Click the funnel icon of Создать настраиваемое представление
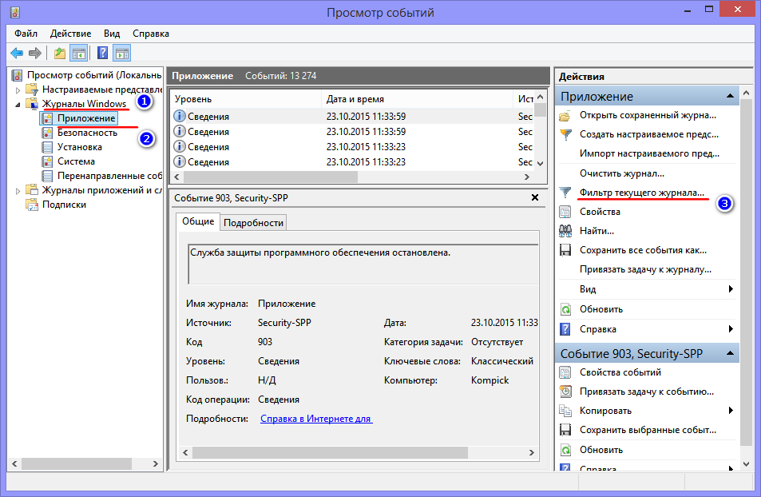This screenshot has height=497, width=761. (x=565, y=134)
